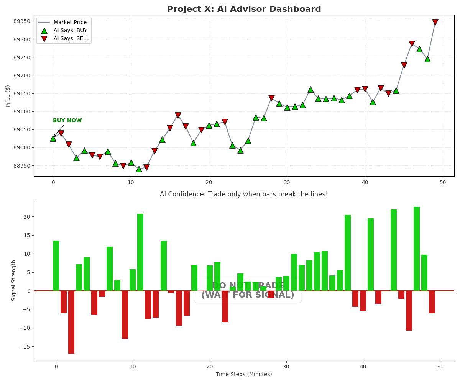Click the BUY NOW annotation text

(67, 120)
